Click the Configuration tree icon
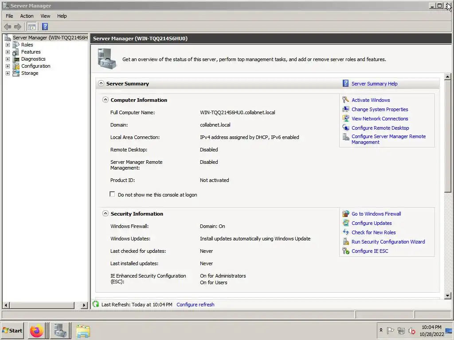The width and height of the screenshot is (454, 340). (x=16, y=66)
